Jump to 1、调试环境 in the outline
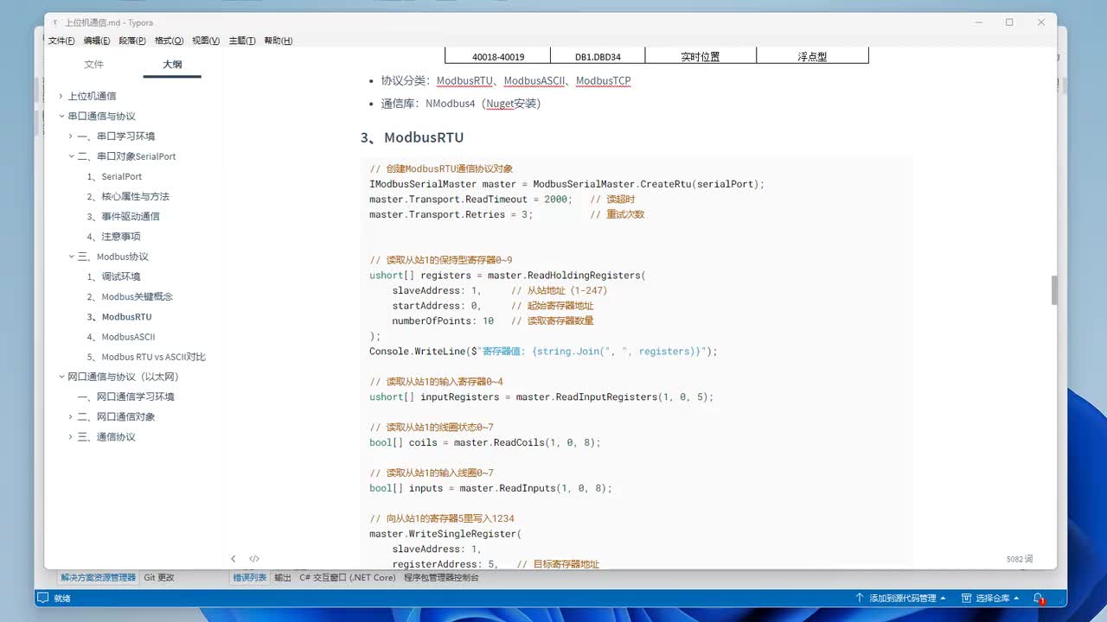Viewport: 1107px width, 622px height. pyautogui.click(x=113, y=276)
